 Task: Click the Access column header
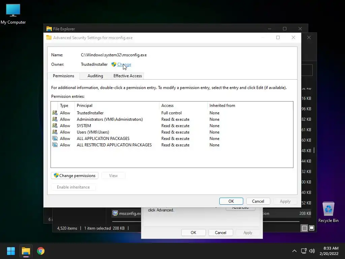183,106
